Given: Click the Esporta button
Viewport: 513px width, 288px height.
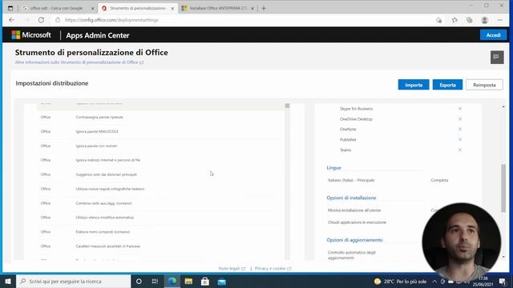Looking at the screenshot, I should 447,85.
